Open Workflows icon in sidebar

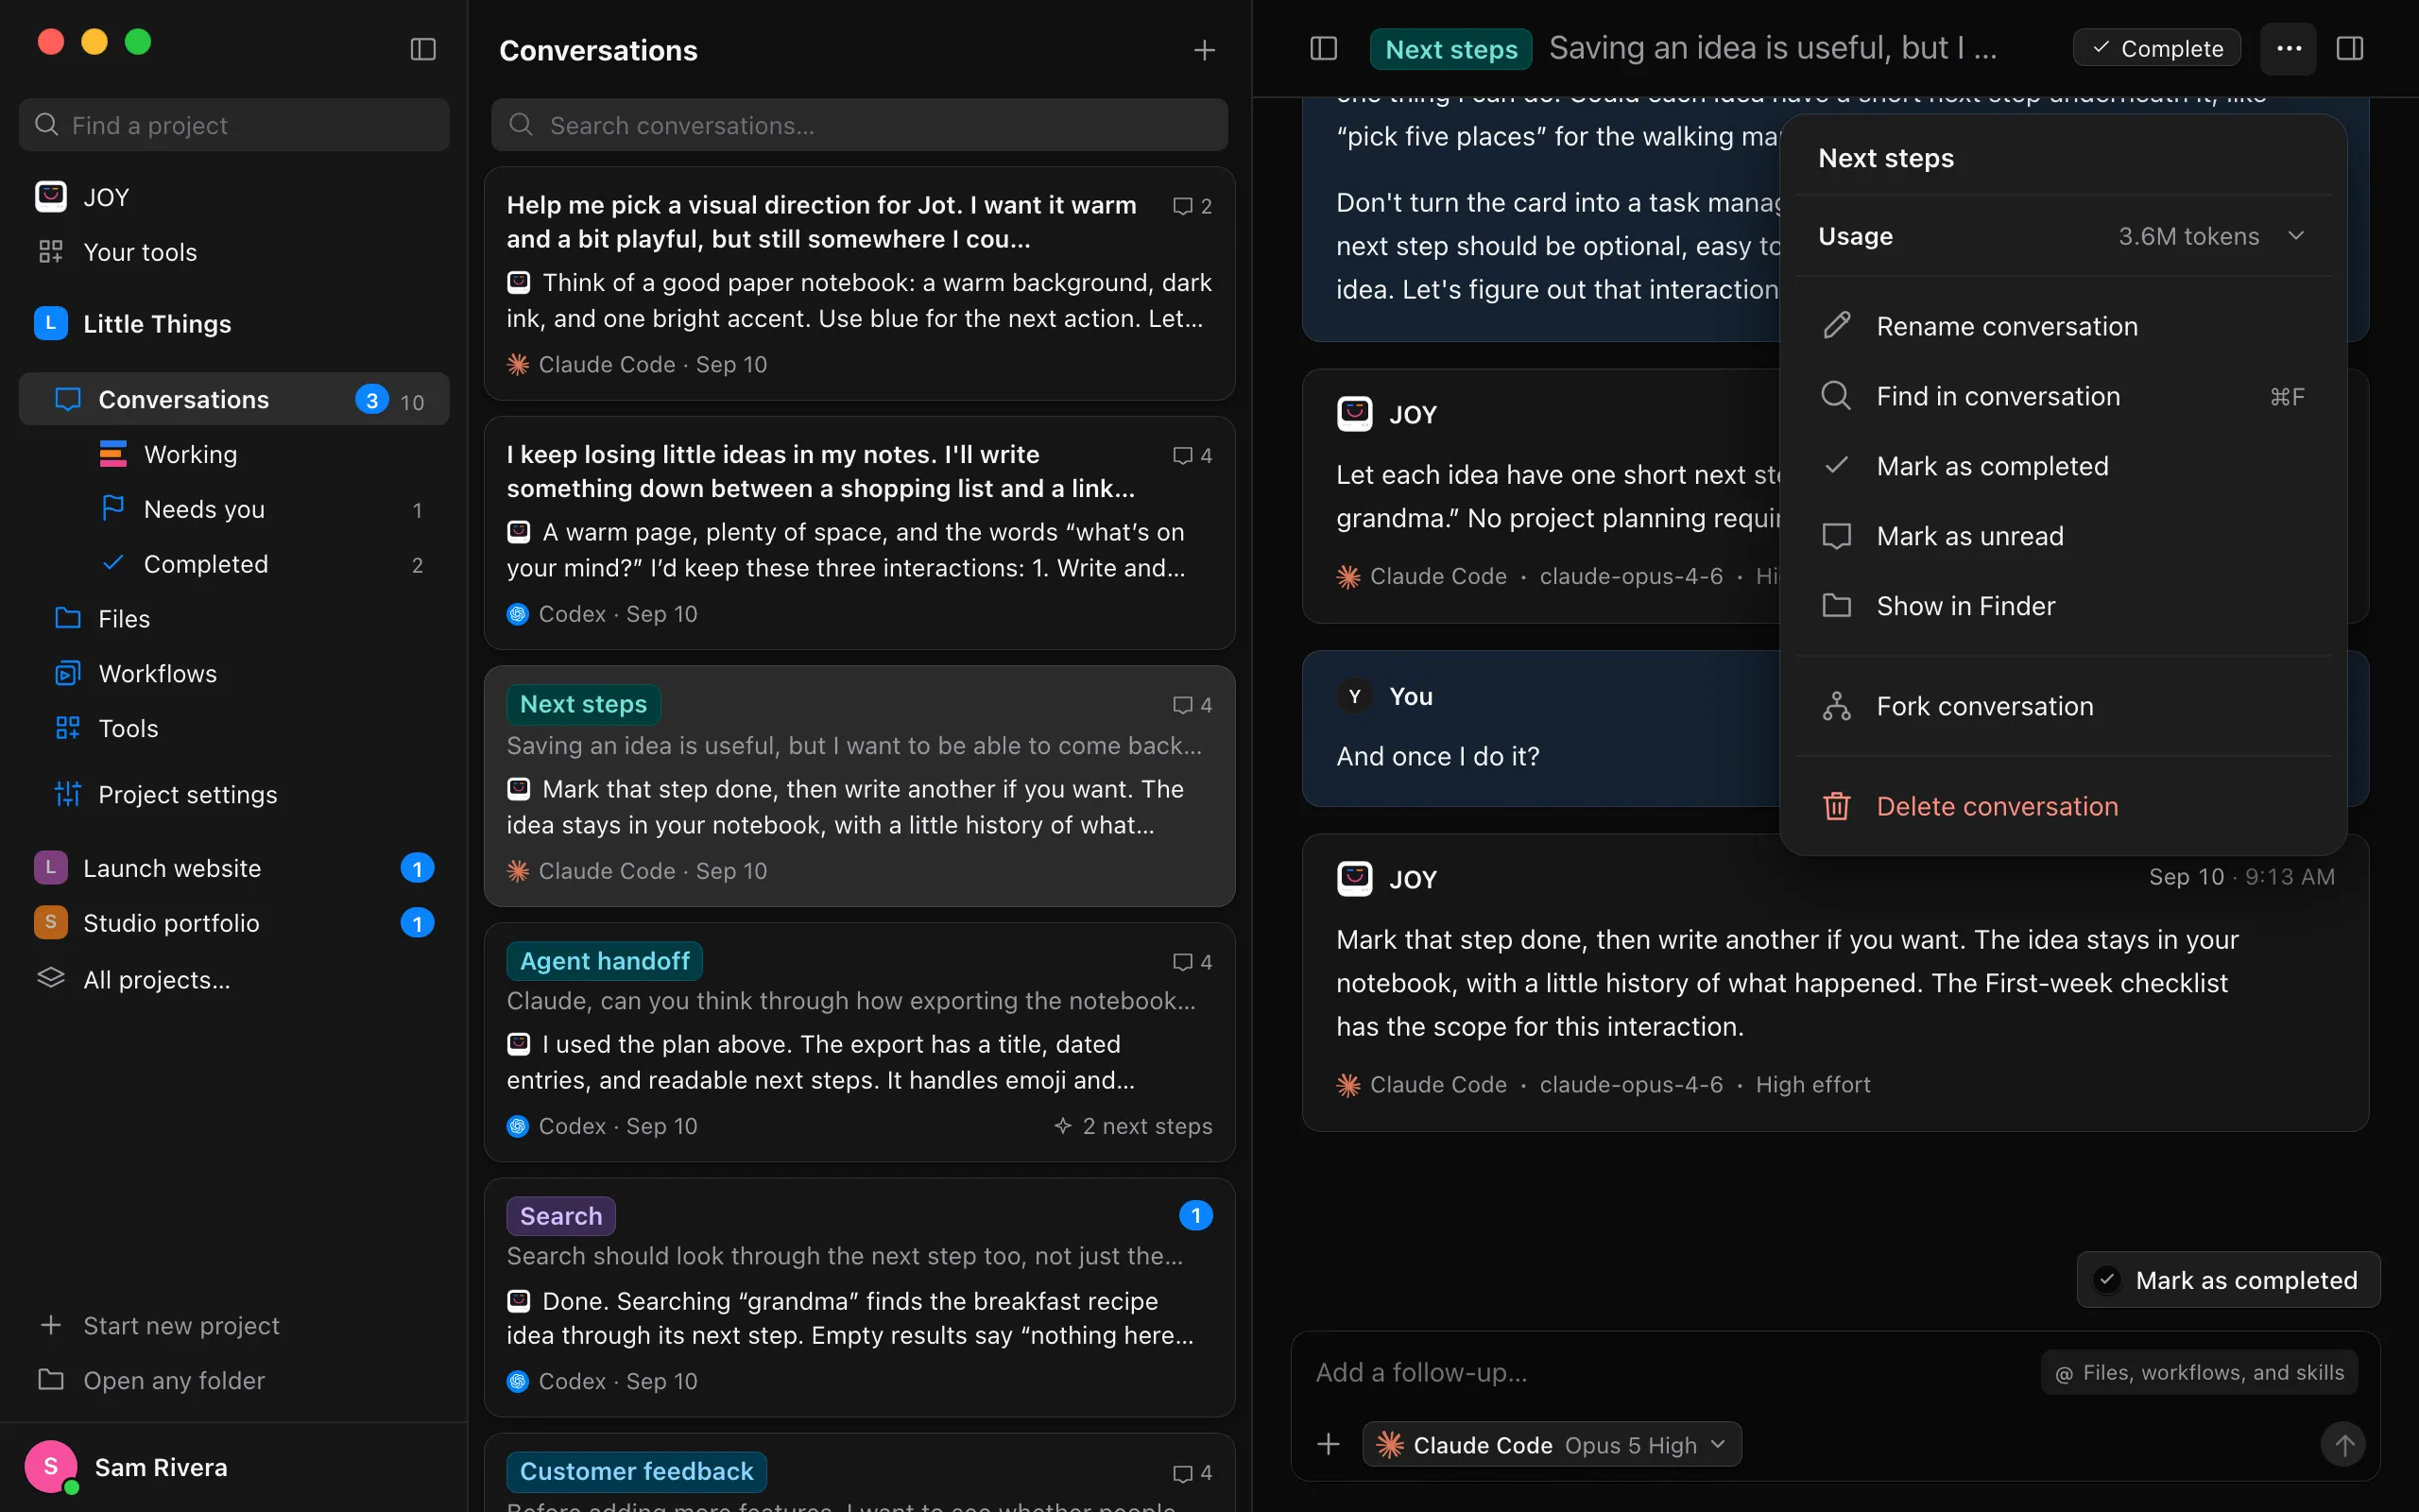[x=67, y=674]
